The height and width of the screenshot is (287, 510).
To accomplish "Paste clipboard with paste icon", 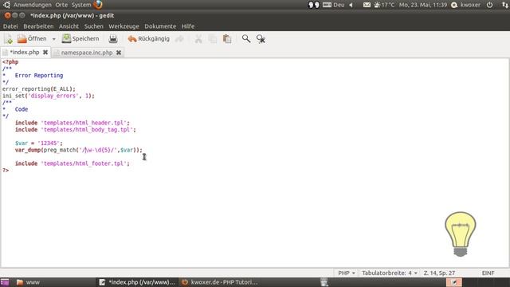I will coord(227,39).
